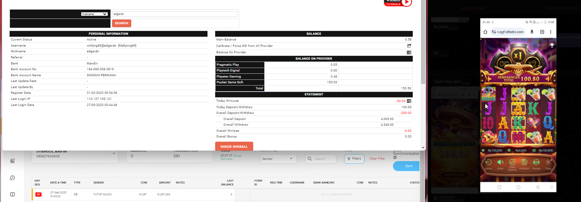
Task: Open the sidebar book icon
Action: [12, 194]
